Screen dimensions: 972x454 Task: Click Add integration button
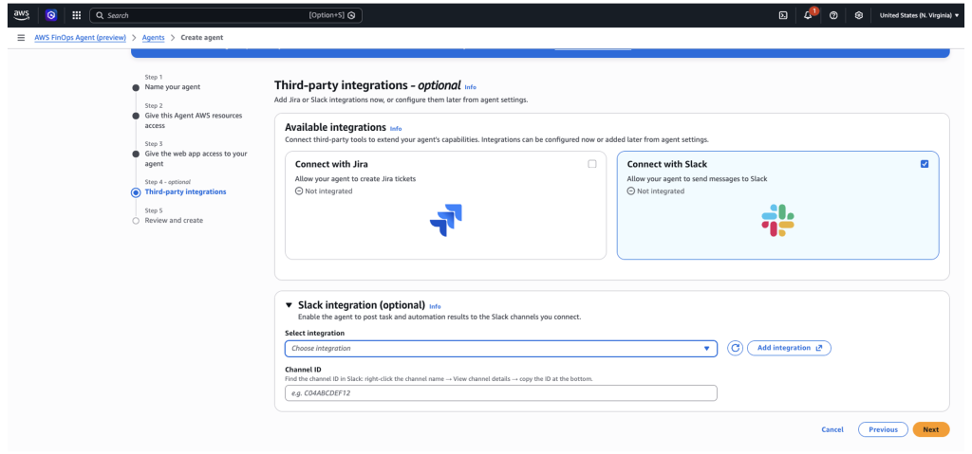pos(789,348)
